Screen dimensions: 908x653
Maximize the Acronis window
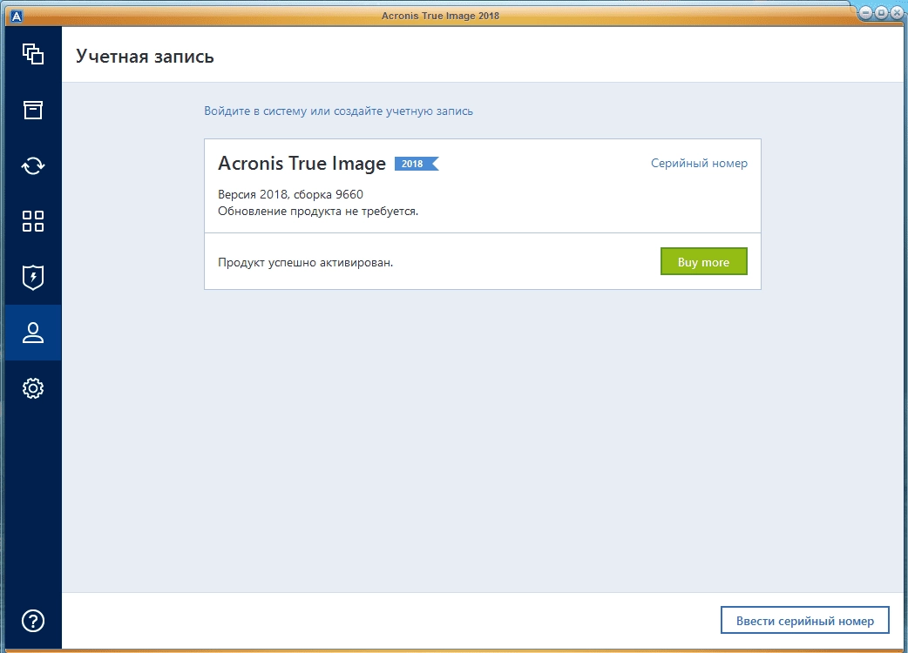881,12
